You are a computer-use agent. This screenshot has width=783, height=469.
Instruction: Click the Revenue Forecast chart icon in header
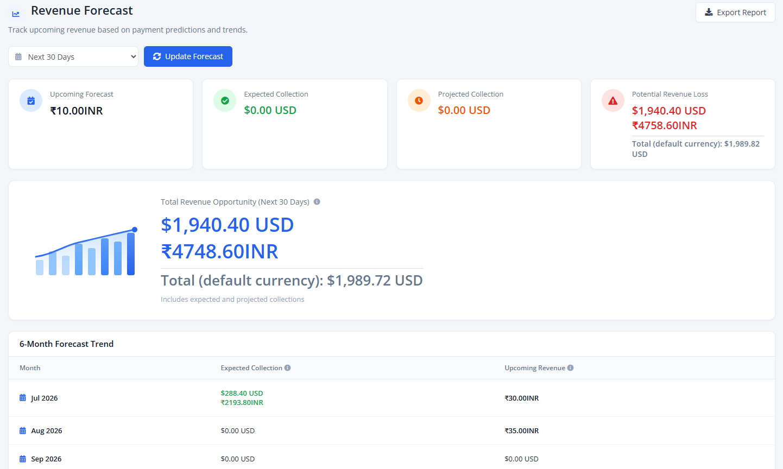click(x=16, y=14)
